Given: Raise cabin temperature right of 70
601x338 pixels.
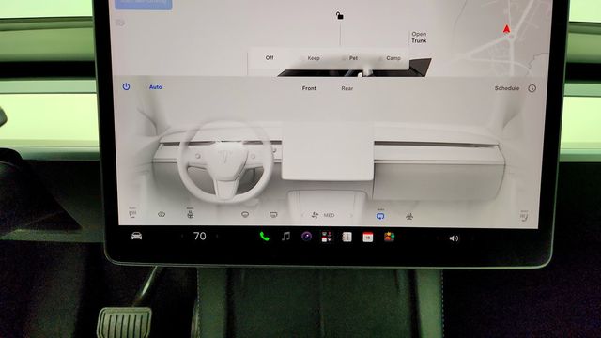Looking at the screenshot, I should point(217,236).
